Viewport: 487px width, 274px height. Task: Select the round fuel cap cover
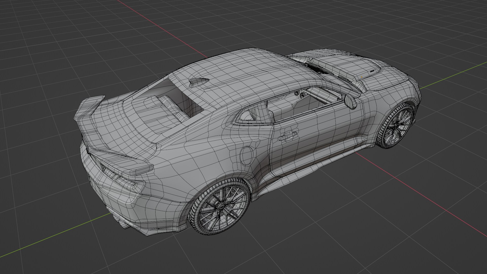(247, 155)
